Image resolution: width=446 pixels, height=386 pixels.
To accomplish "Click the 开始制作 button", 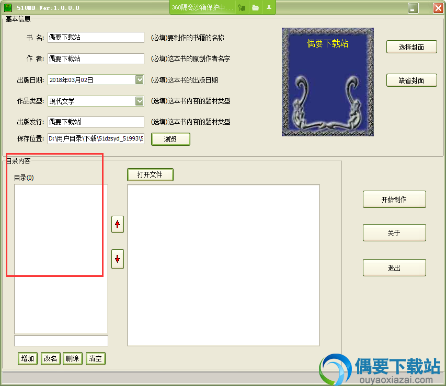I will (394, 200).
